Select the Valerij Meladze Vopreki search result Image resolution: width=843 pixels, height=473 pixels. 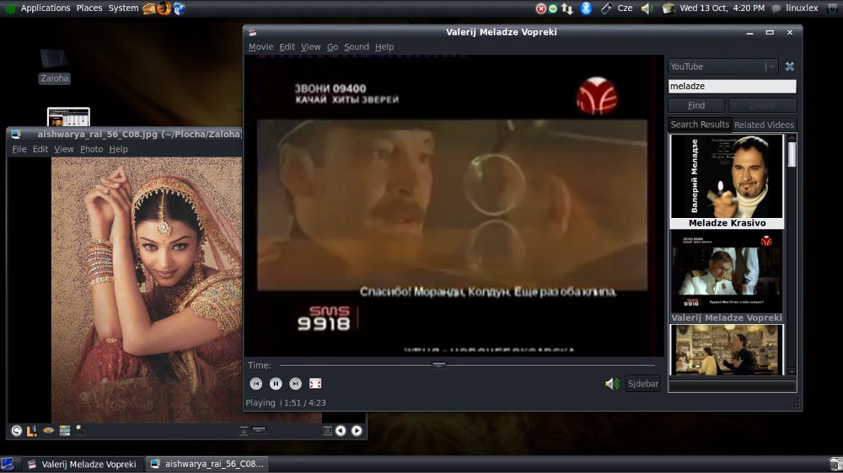(727, 277)
